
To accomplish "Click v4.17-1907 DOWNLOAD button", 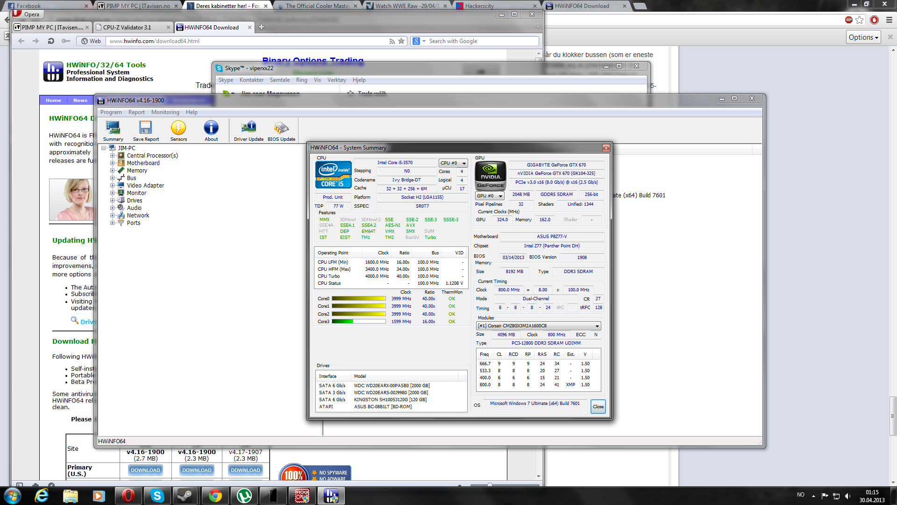I will click(245, 470).
